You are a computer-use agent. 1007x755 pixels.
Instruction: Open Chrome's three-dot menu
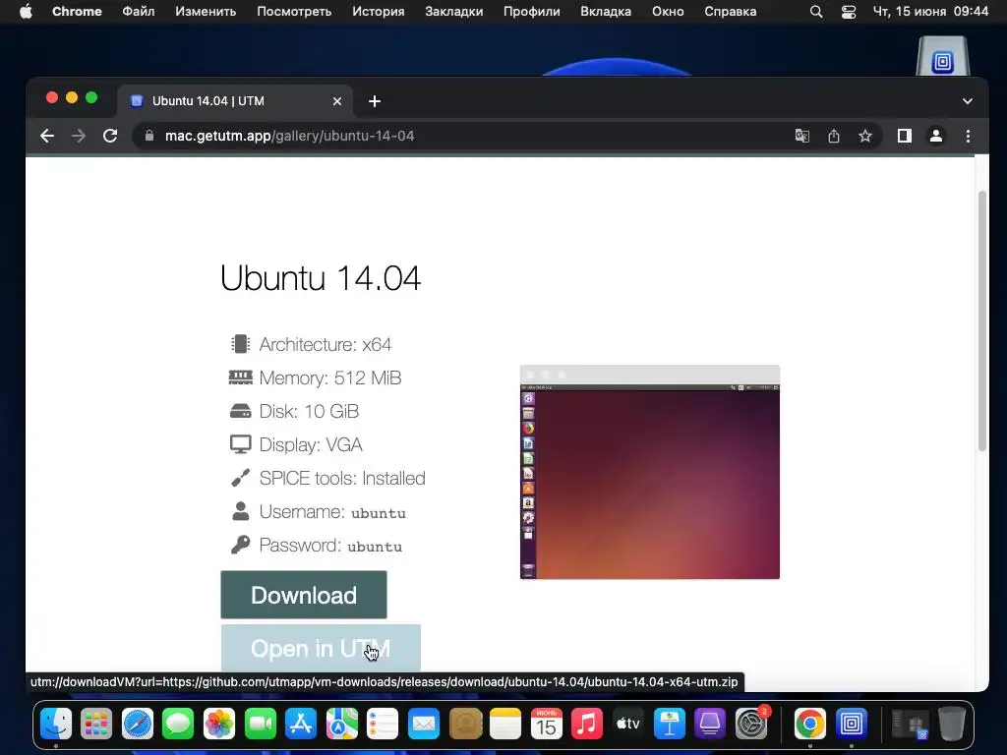pos(968,136)
